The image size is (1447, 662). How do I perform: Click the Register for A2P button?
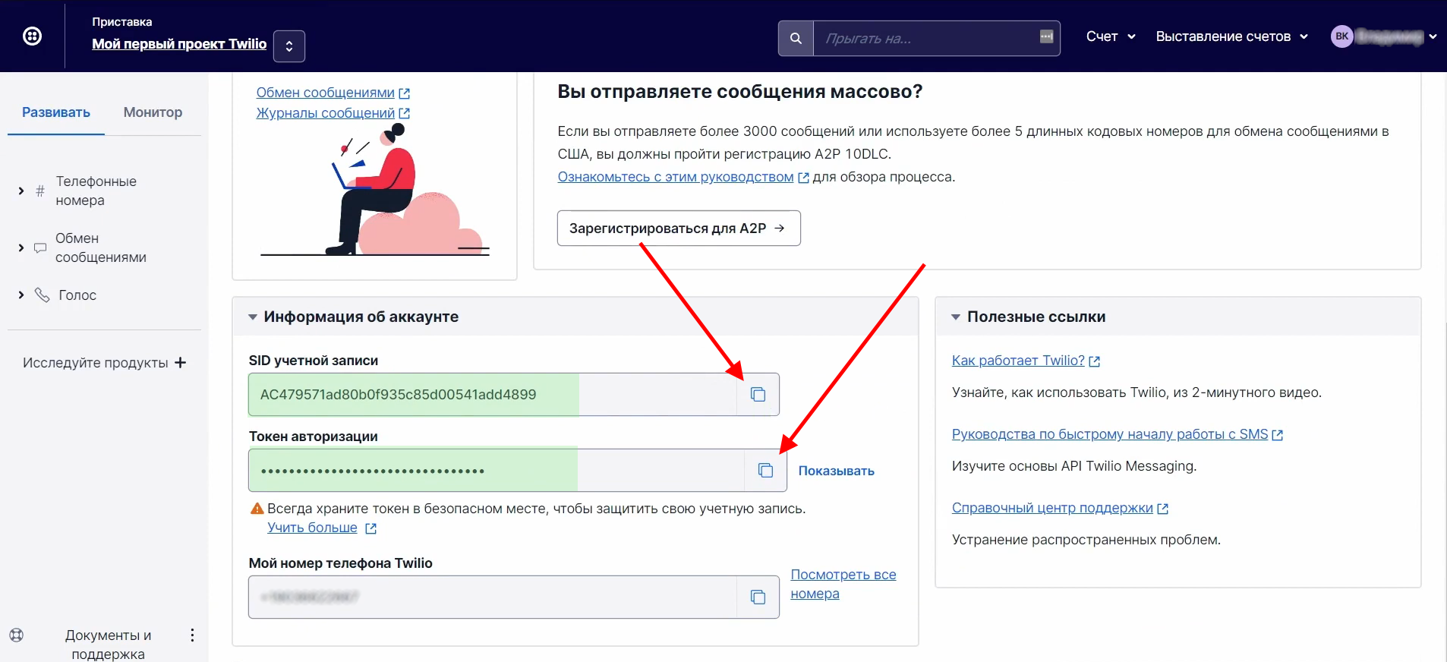coord(678,229)
